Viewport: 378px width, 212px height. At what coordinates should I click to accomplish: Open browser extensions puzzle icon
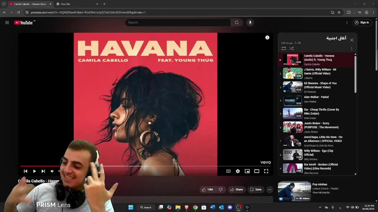click(349, 12)
